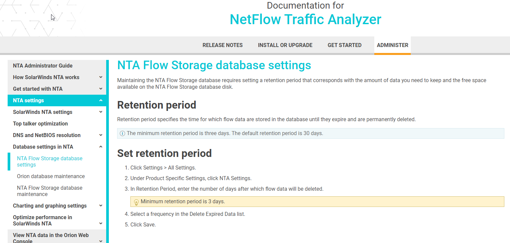Click the NetFlow Traffic Analyzer title
Image resolution: width=510 pixels, height=243 pixels.
[306, 19]
